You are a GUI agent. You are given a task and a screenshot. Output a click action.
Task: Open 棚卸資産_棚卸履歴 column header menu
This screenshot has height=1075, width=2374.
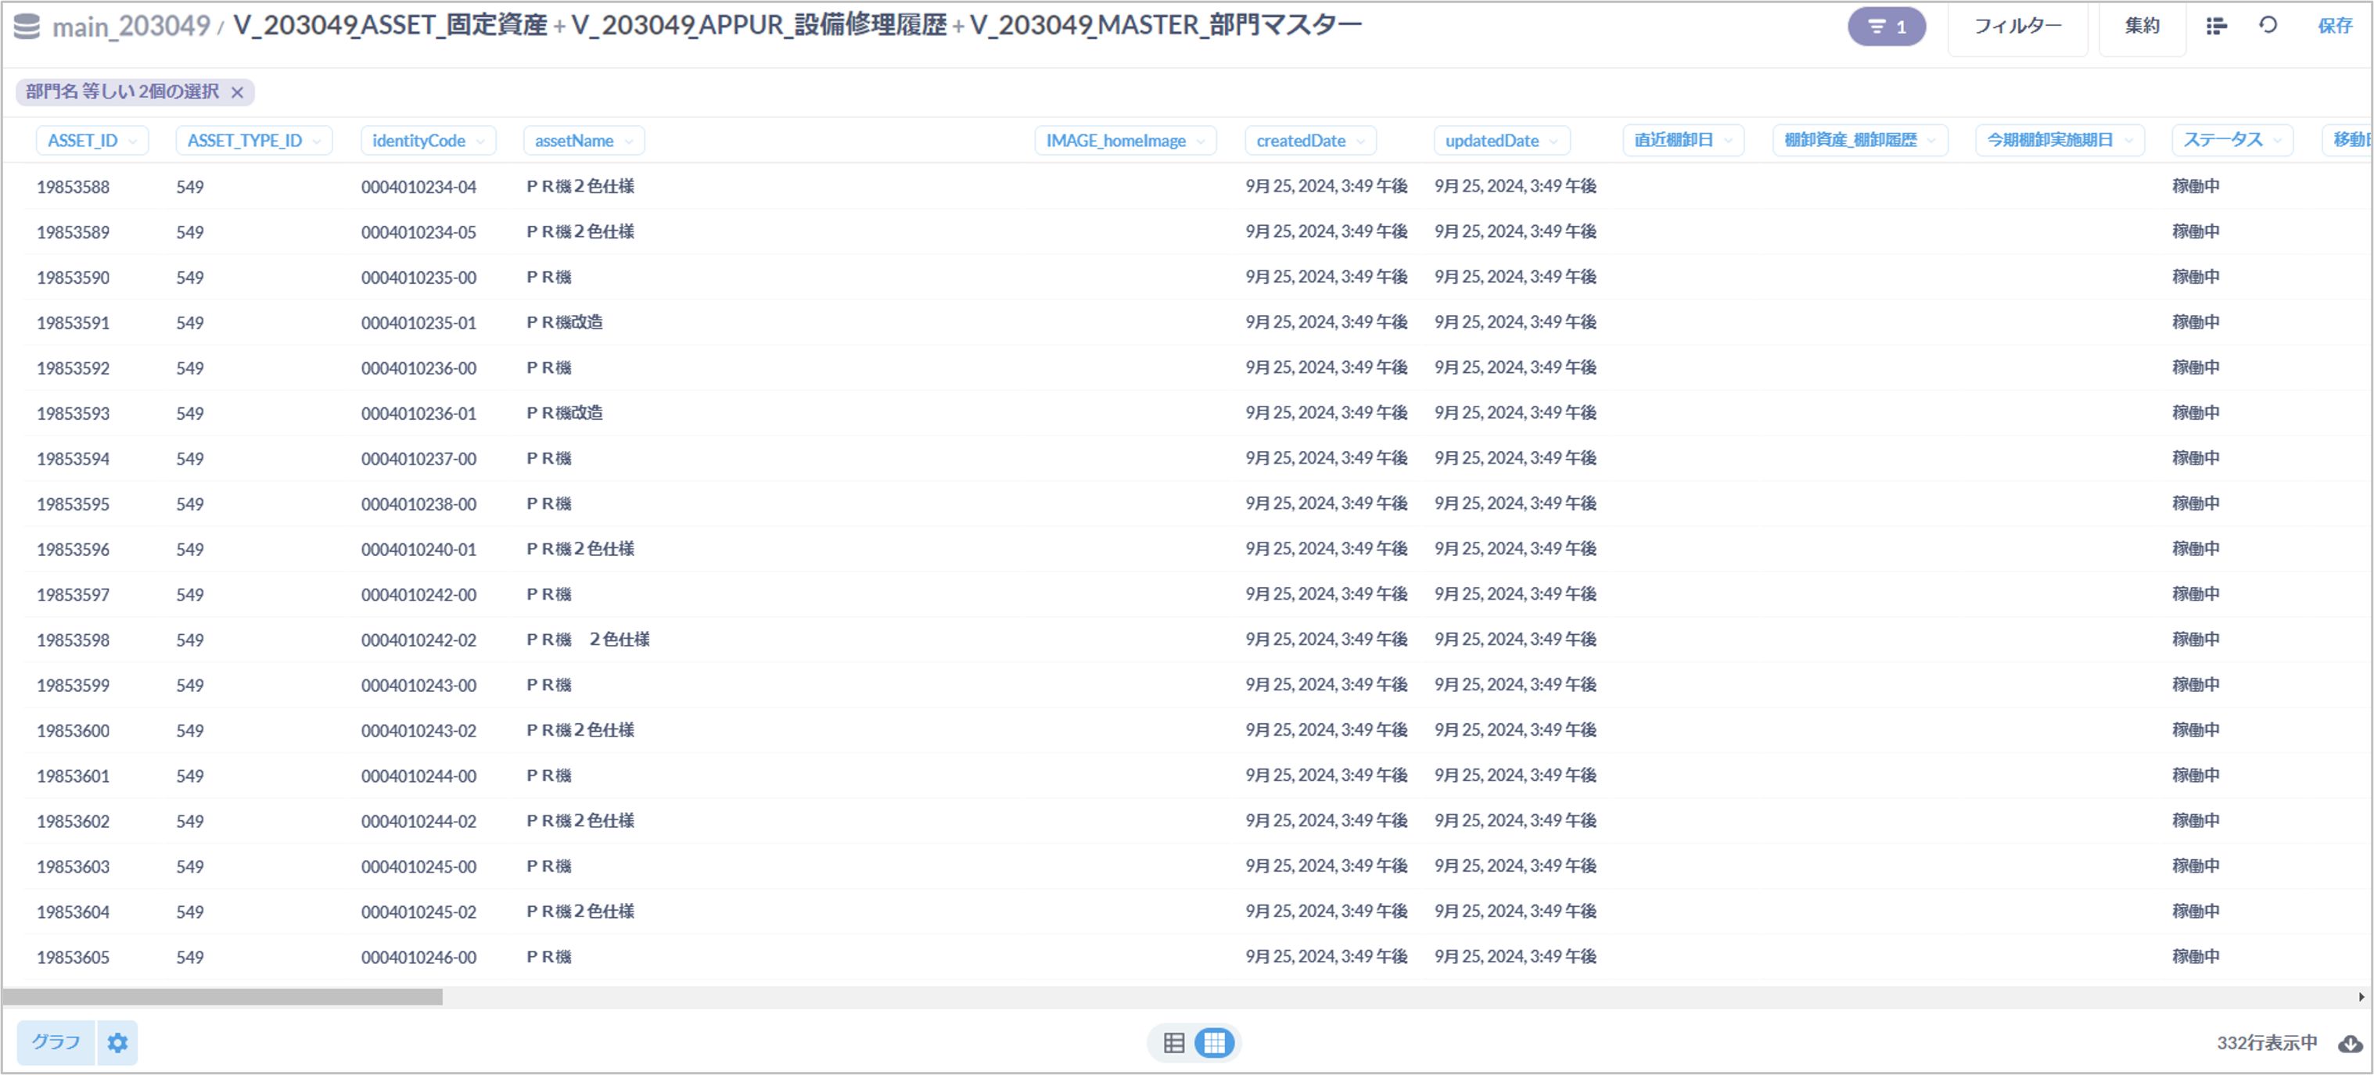click(x=1860, y=140)
